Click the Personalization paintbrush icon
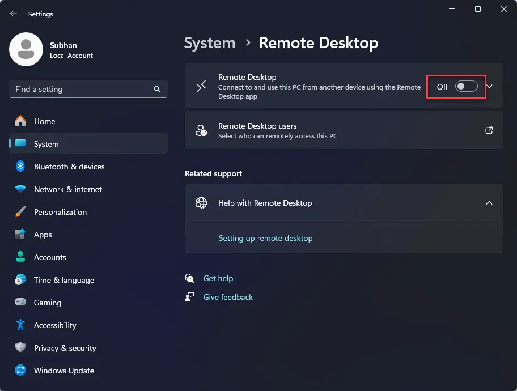Image resolution: width=517 pixels, height=391 pixels. pyautogui.click(x=20, y=212)
